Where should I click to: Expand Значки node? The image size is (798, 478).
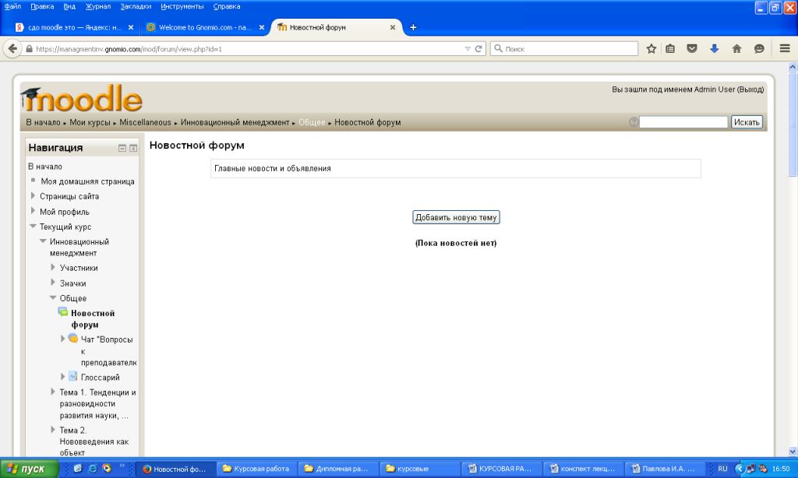[53, 283]
